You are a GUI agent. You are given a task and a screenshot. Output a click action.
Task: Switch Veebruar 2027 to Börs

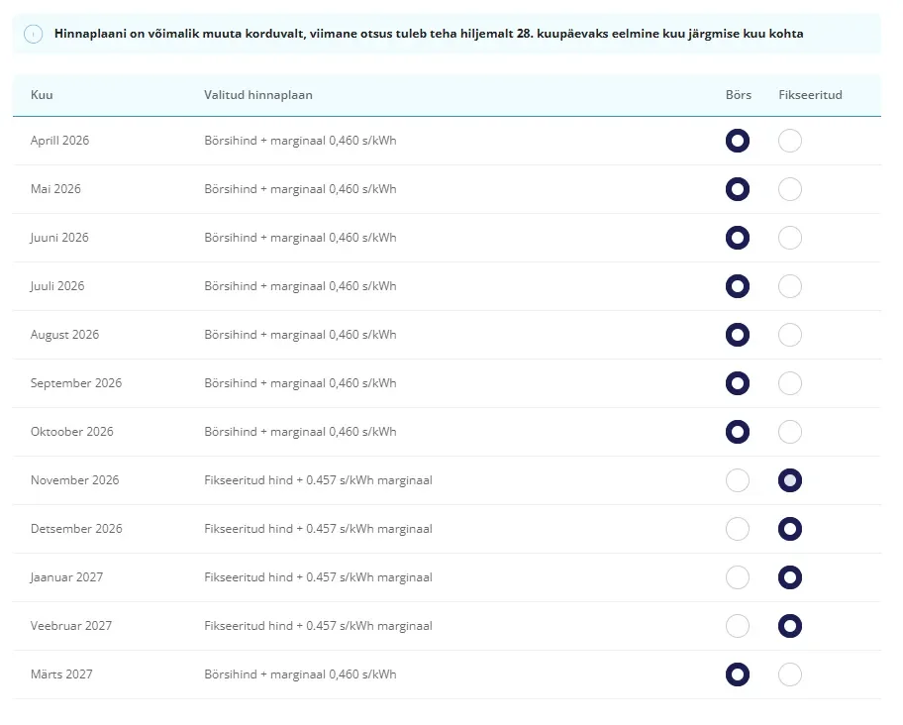click(737, 625)
